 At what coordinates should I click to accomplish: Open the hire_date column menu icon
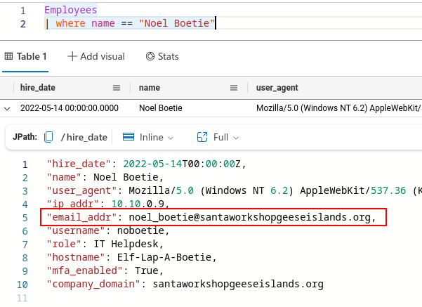click(117, 88)
